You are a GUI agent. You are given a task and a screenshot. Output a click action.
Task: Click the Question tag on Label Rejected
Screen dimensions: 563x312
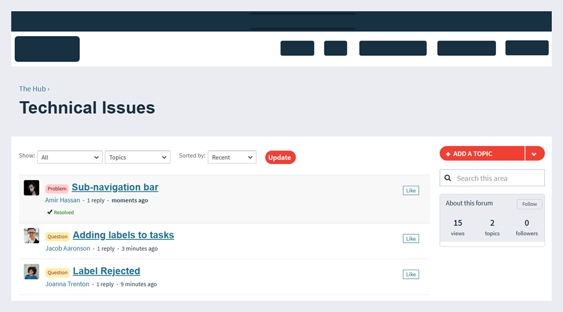point(57,273)
